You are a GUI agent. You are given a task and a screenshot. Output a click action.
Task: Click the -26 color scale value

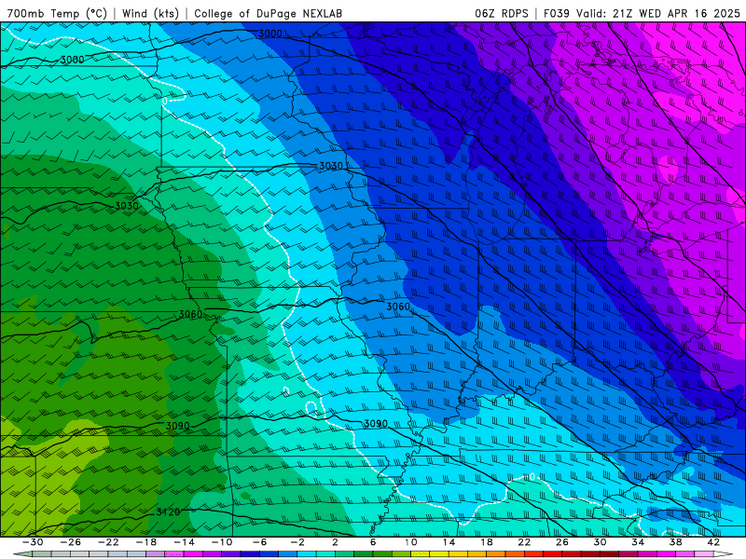pos(71,542)
